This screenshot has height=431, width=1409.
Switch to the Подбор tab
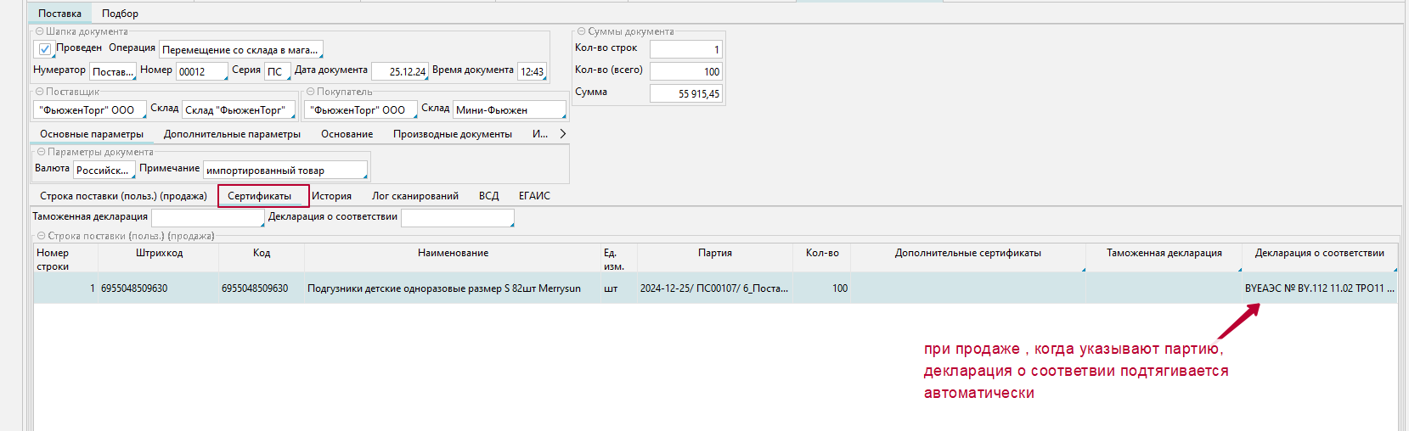(120, 14)
